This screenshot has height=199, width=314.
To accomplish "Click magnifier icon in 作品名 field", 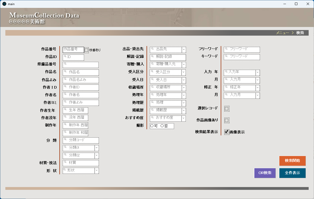I will pos(65,72).
